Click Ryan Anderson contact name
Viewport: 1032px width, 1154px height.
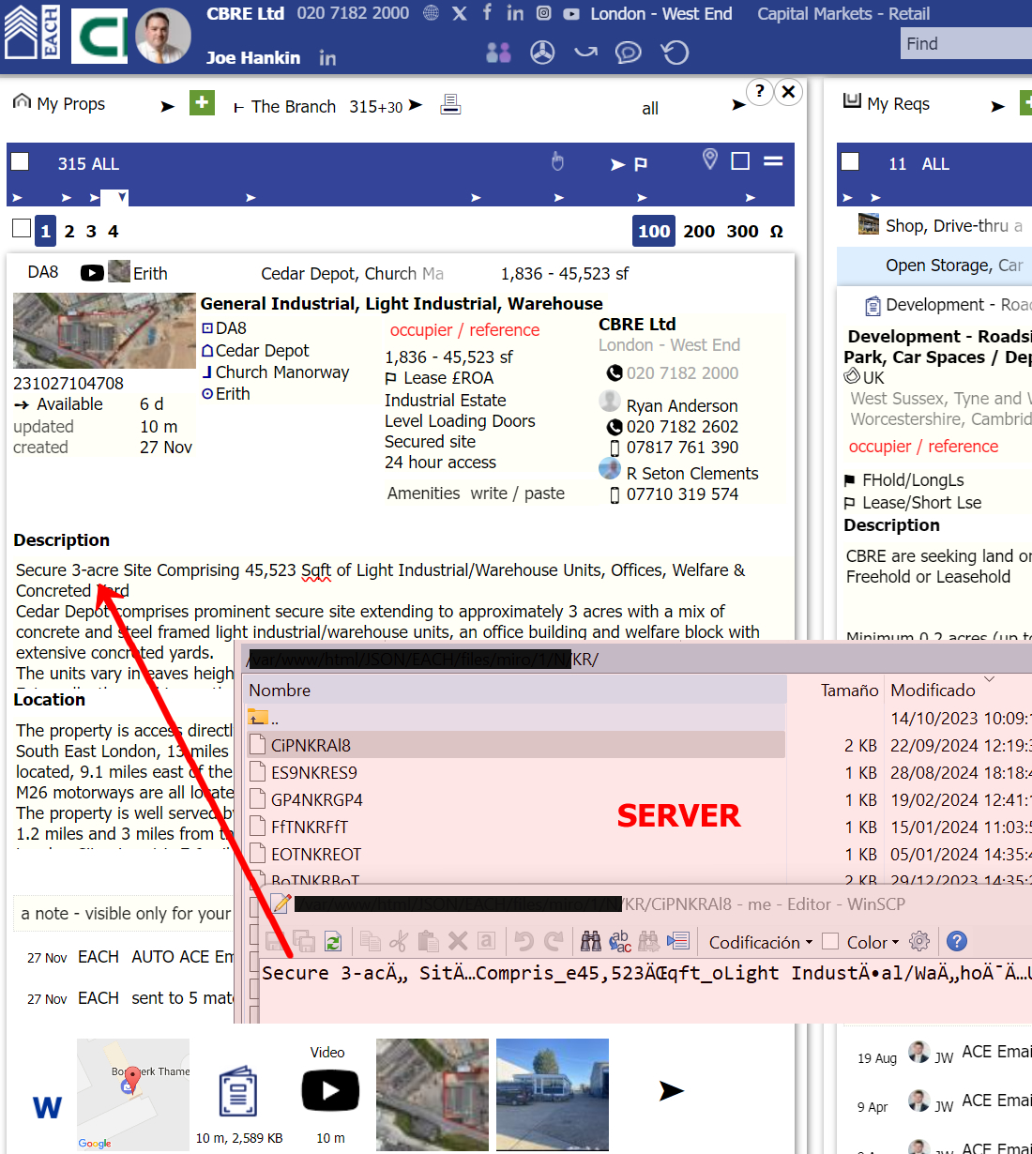(682, 406)
